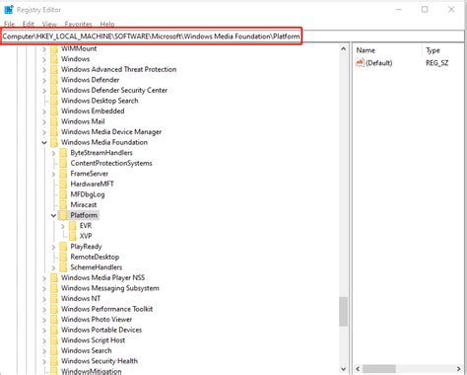Viewport: 467px width, 375px height.
Task: Collapse the Windows Media Foundation key
Action: click(x=44, y=143)
